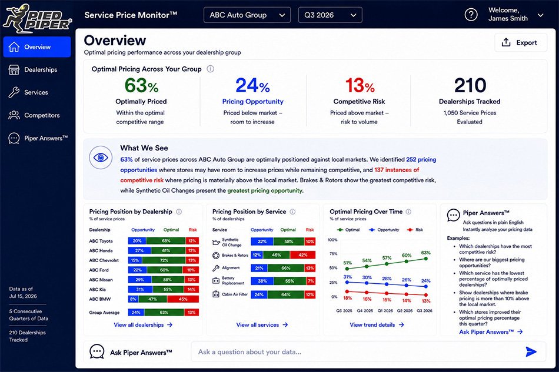The width and height of the screenshot is (559, 372).
Task: Click the 63% Optimally Priced figure
Action: (141, 85)
